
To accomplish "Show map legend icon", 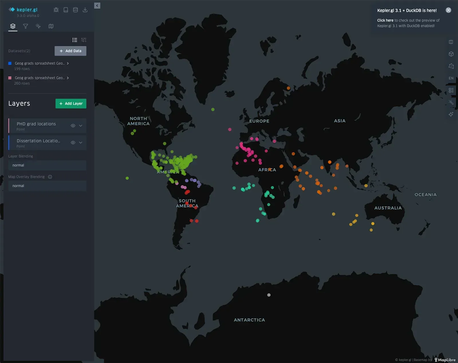I will tap(451, 90).
